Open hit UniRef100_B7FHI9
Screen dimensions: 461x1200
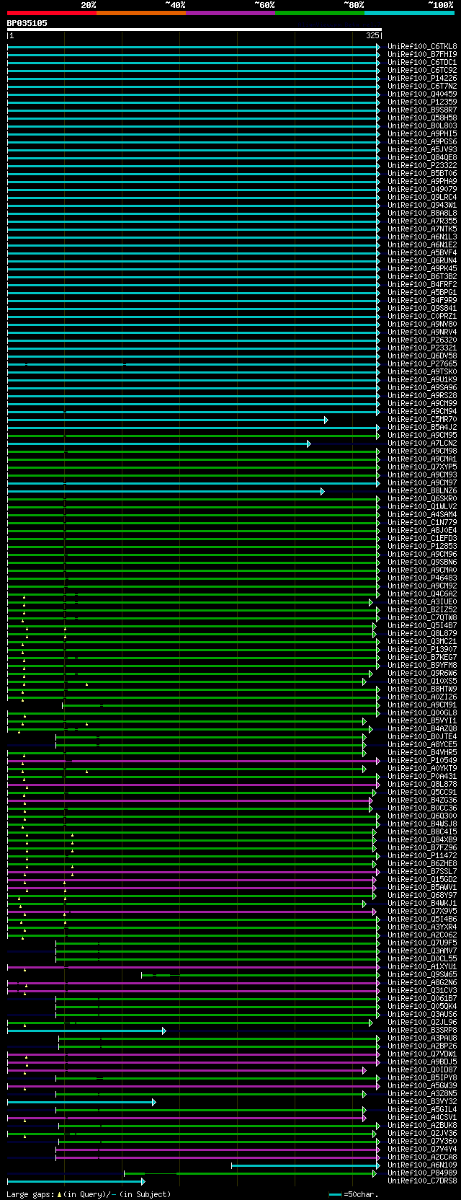click(x=422, y=54)
